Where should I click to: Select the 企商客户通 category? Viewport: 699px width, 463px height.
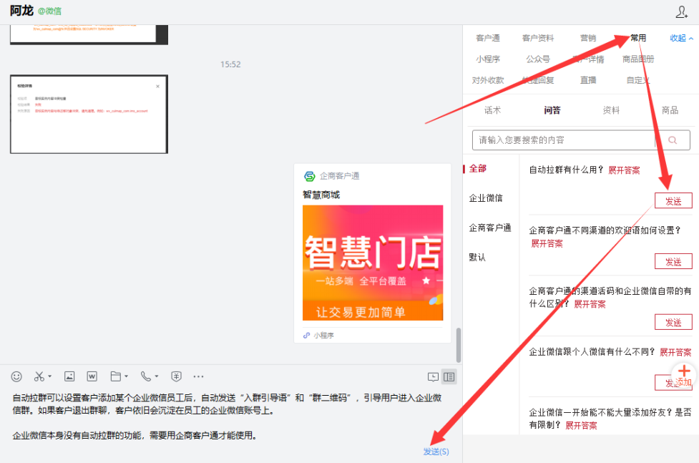click(x=490, y=228)
